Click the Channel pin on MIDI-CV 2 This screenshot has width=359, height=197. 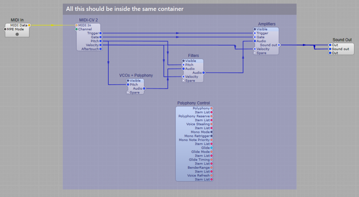[x=76, y=29]
